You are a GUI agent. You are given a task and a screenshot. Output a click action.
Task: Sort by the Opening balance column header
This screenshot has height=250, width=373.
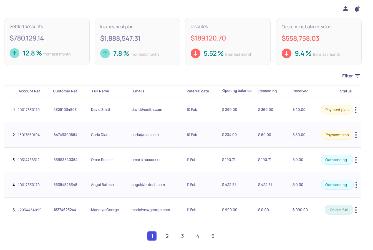click(237, 90)
